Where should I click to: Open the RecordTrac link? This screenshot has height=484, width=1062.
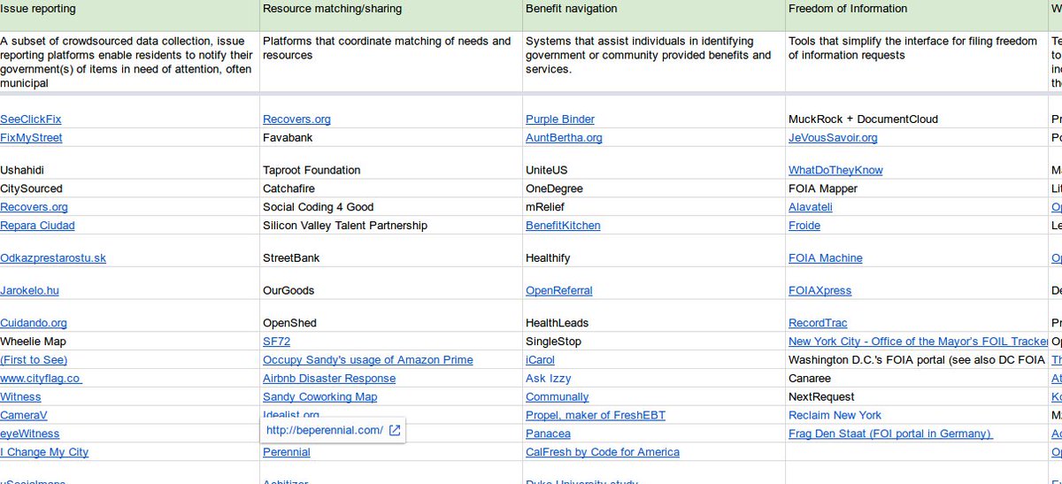tap(818, 323)
